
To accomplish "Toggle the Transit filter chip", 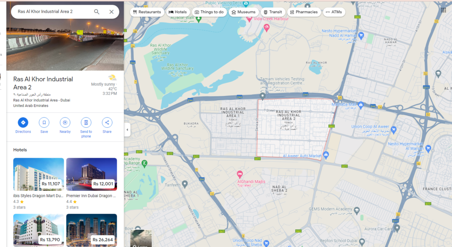I will (x=272, y=12).
